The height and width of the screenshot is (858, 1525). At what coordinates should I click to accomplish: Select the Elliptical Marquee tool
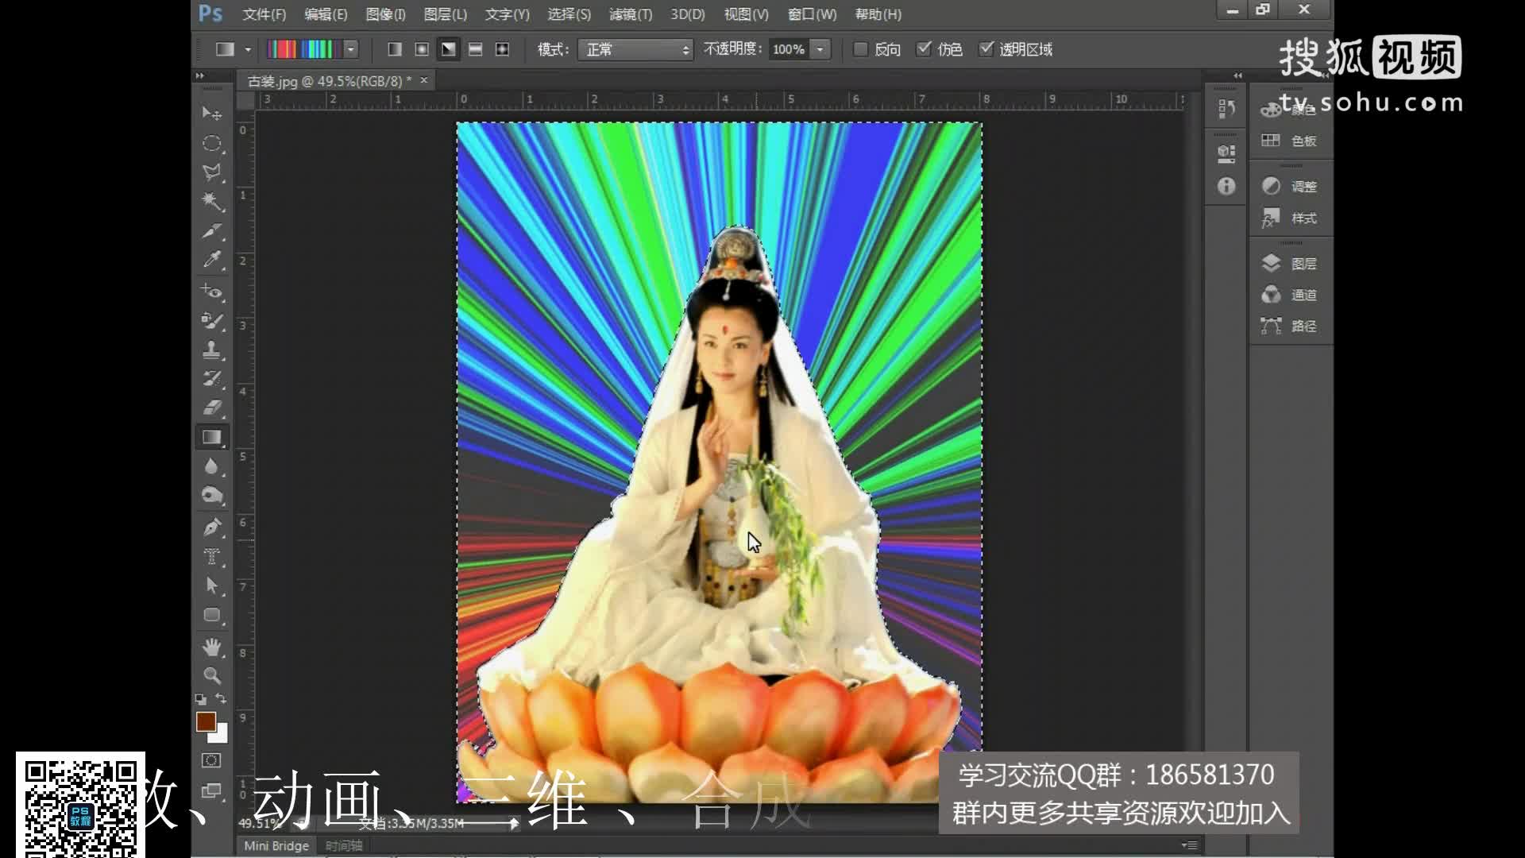point(211,143)
